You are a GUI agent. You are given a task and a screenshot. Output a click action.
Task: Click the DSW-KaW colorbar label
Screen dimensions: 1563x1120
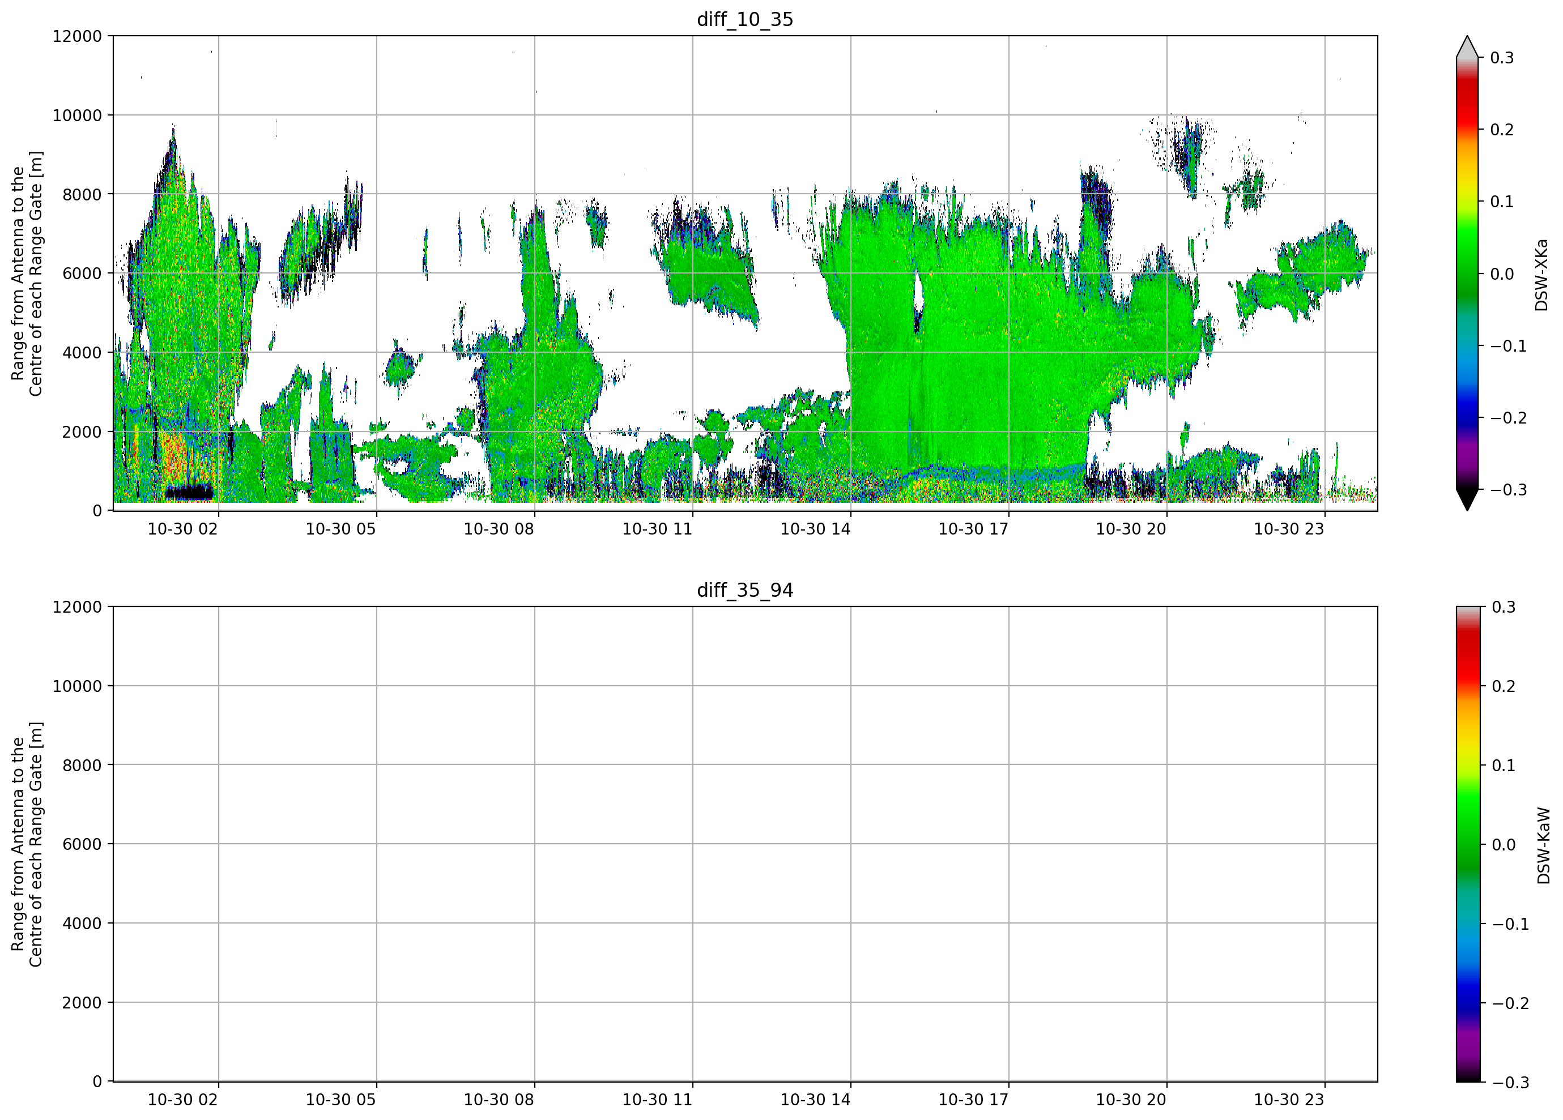coord(1544,846)
